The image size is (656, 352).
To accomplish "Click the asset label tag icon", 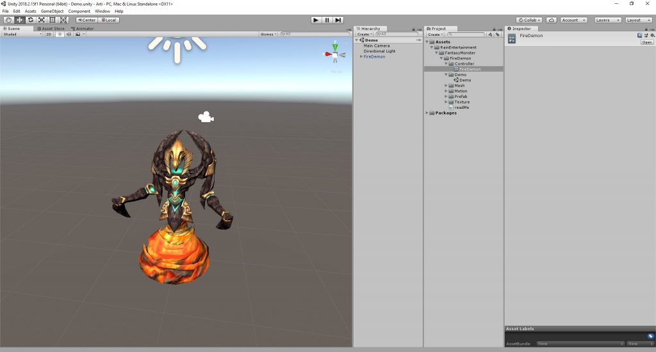I will 650,336.
